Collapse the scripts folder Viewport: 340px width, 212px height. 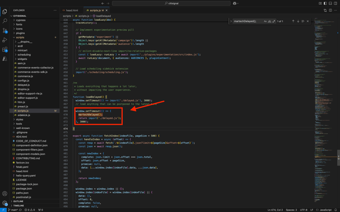click(x=20, y=38)
